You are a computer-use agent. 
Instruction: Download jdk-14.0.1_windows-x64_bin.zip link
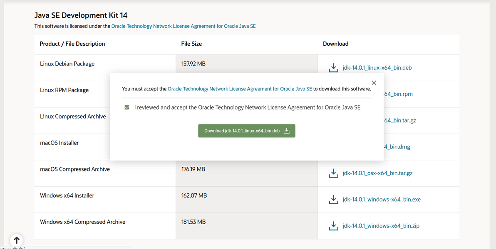pos(381,226)
